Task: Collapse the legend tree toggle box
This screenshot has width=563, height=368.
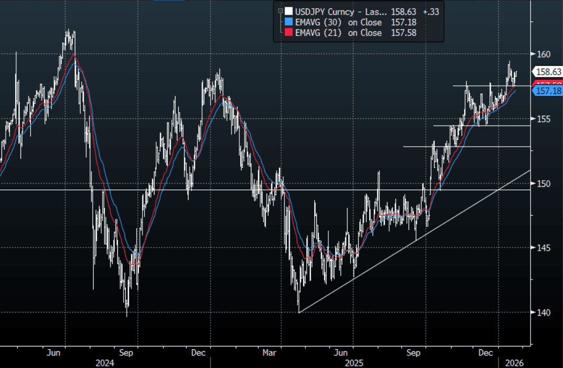Action: tap(280, 10)
